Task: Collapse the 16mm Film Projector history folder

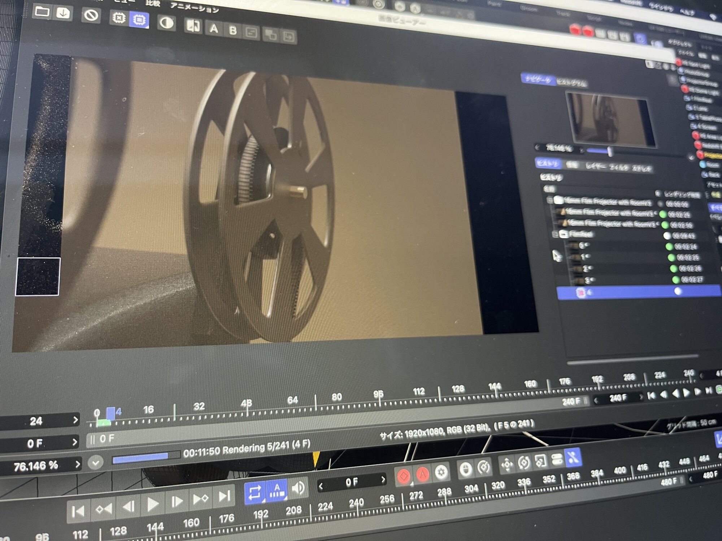Action: point(550,200)
